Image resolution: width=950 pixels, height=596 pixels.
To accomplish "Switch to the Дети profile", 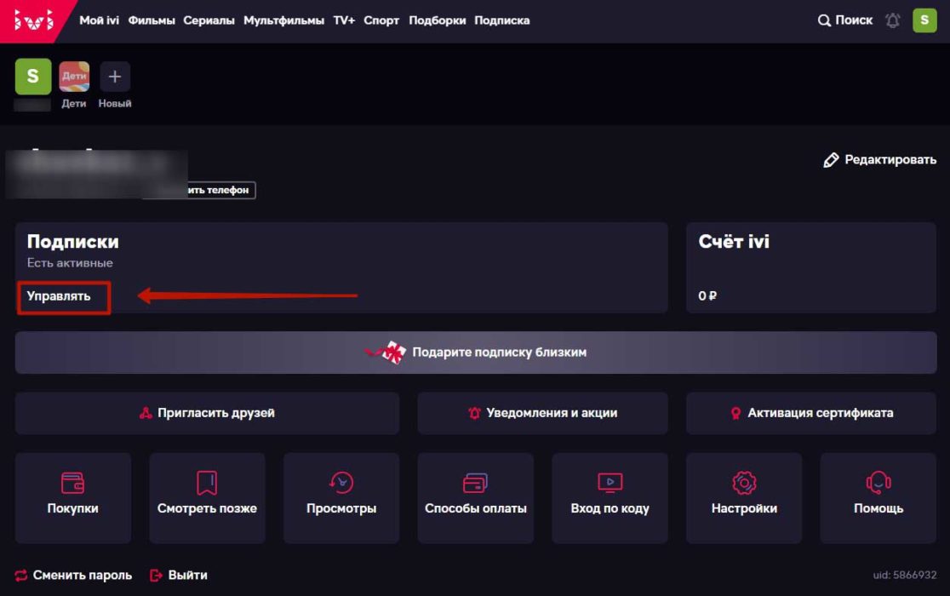I will pyautogui.click(x=74, y=77).
